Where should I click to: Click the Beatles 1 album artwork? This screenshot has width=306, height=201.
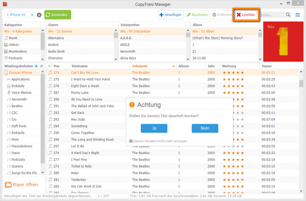coord(283,41)
